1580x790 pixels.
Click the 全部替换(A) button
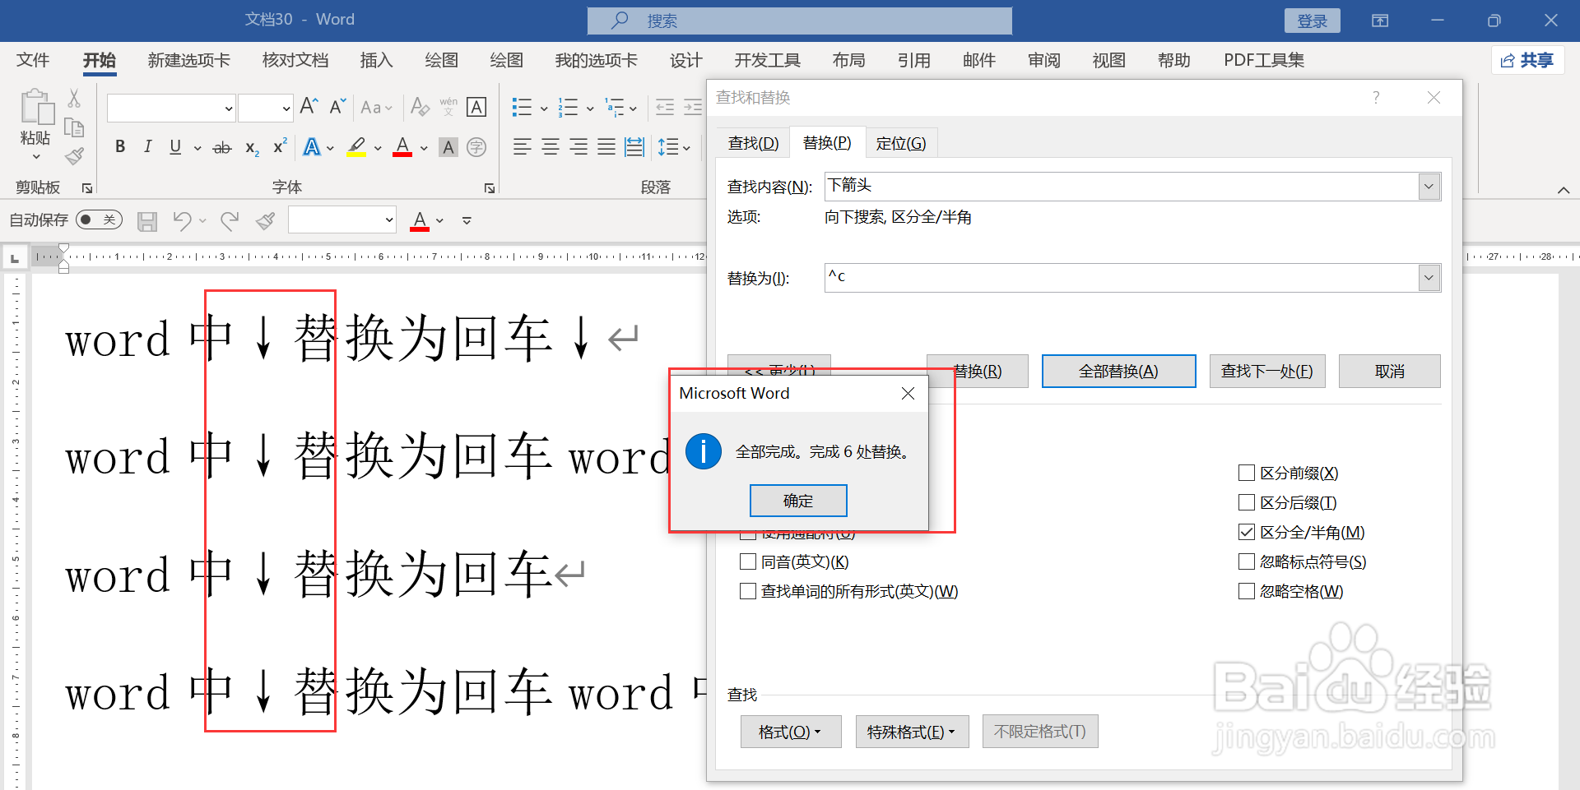tap(1118, 372)
